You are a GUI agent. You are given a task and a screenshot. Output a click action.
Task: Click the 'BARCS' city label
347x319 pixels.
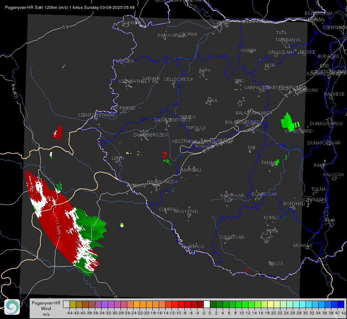click(197, 247)
